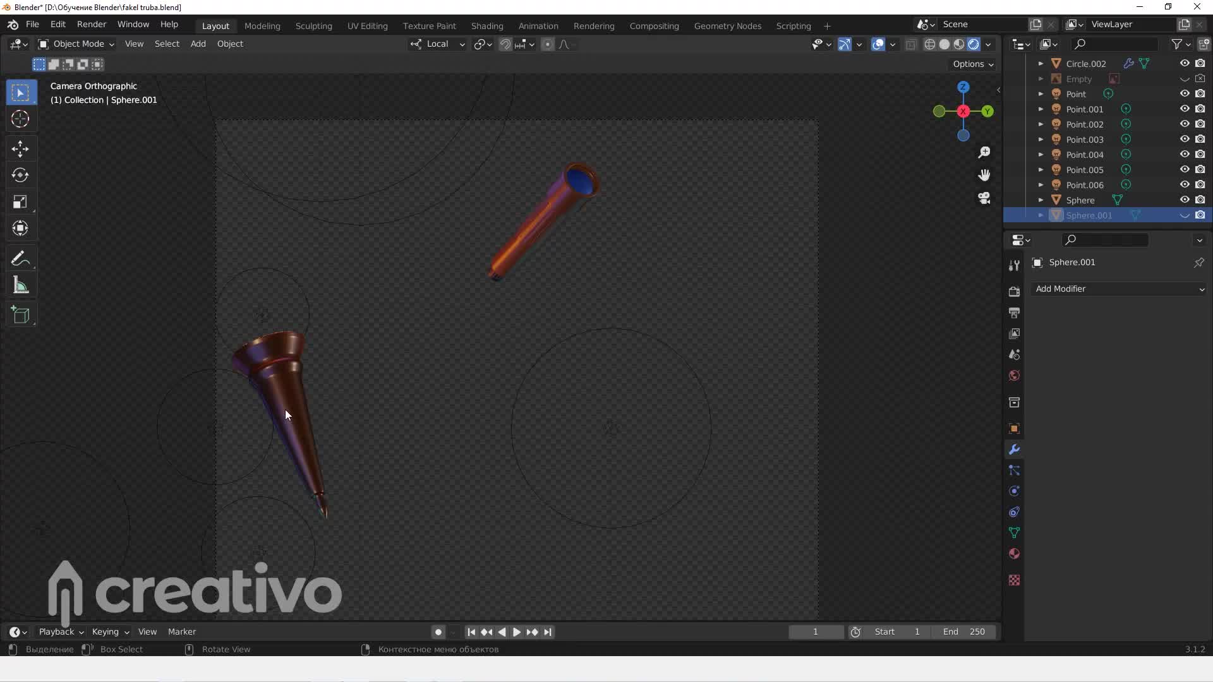Select the Measure ruler tool
This screenshot has height=682, width=1213.
(20, 286)
